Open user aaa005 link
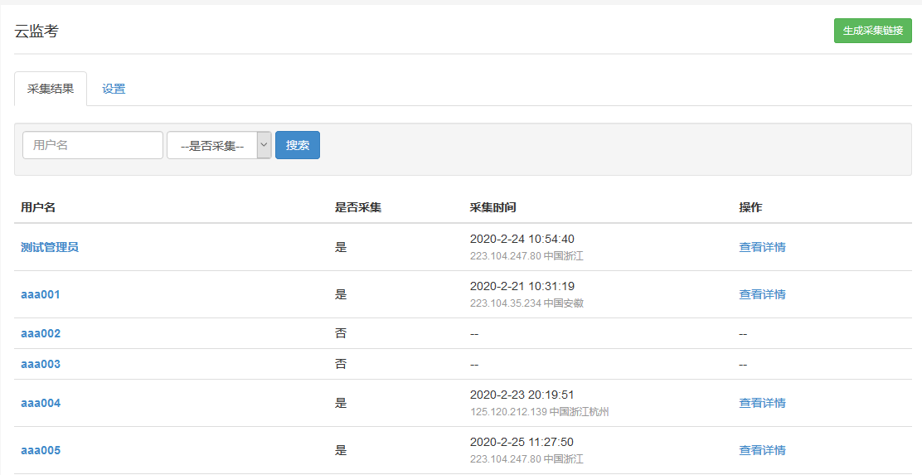This screenshot has width=922, height=475. point(41,450)
